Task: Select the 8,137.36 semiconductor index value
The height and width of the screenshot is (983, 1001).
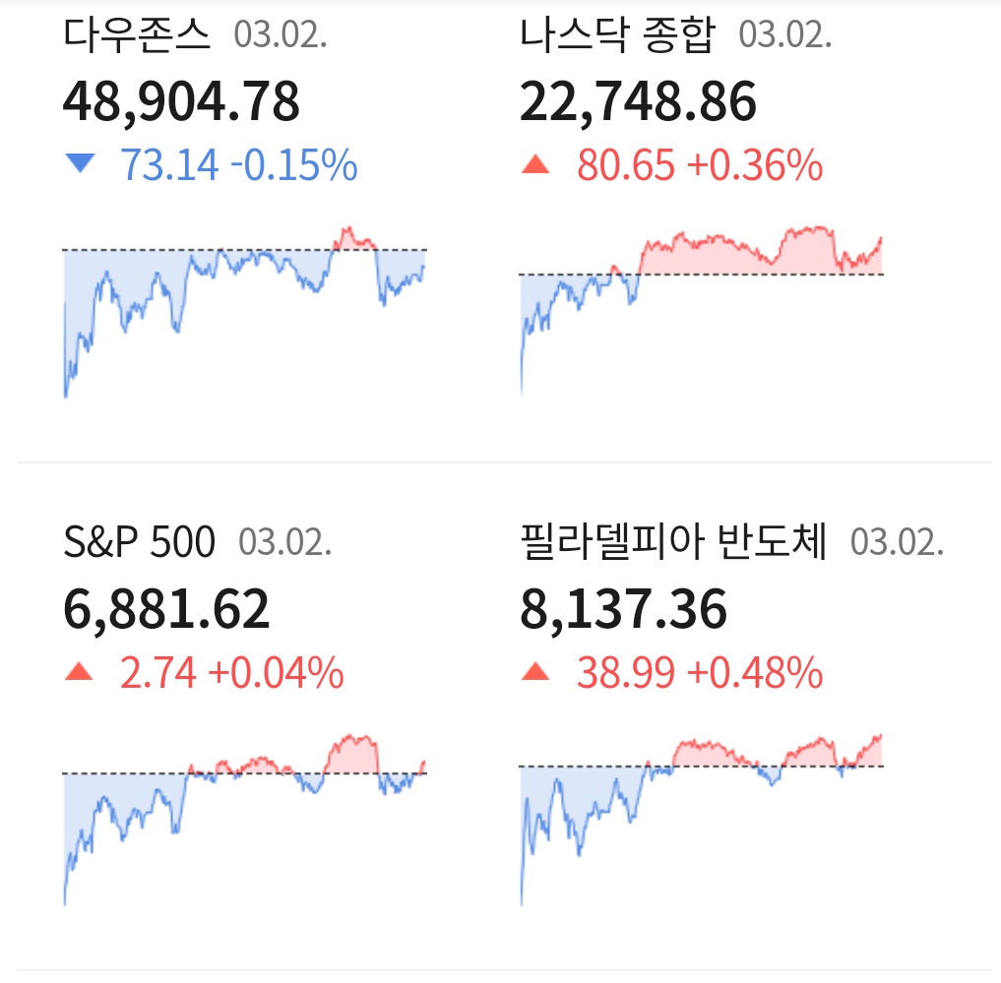Action: point(623,610)
